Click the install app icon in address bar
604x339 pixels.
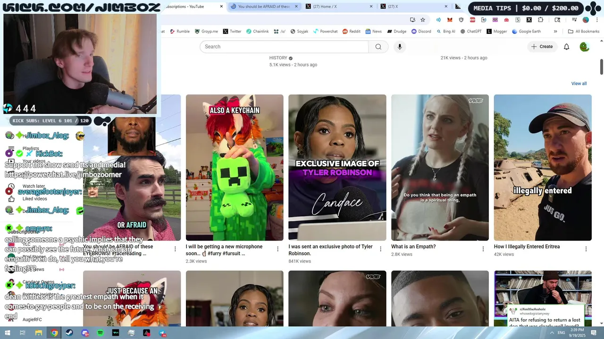[412, 20]
